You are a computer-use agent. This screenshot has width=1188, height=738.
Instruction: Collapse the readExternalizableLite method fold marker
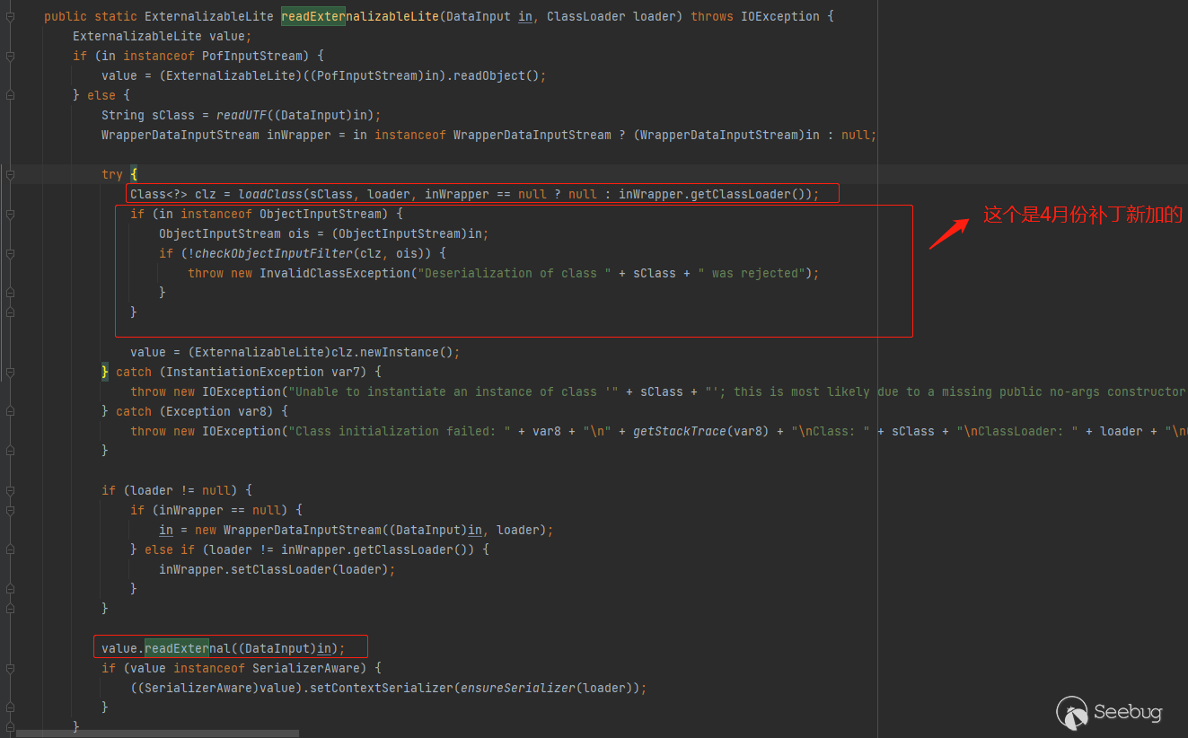coord(10,17)
